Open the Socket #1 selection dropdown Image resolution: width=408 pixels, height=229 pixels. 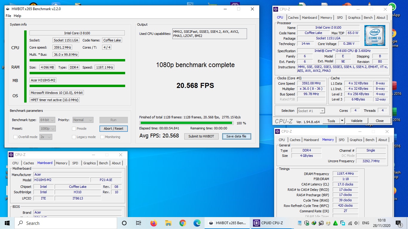pyautogui.click(x=311, y=111)
